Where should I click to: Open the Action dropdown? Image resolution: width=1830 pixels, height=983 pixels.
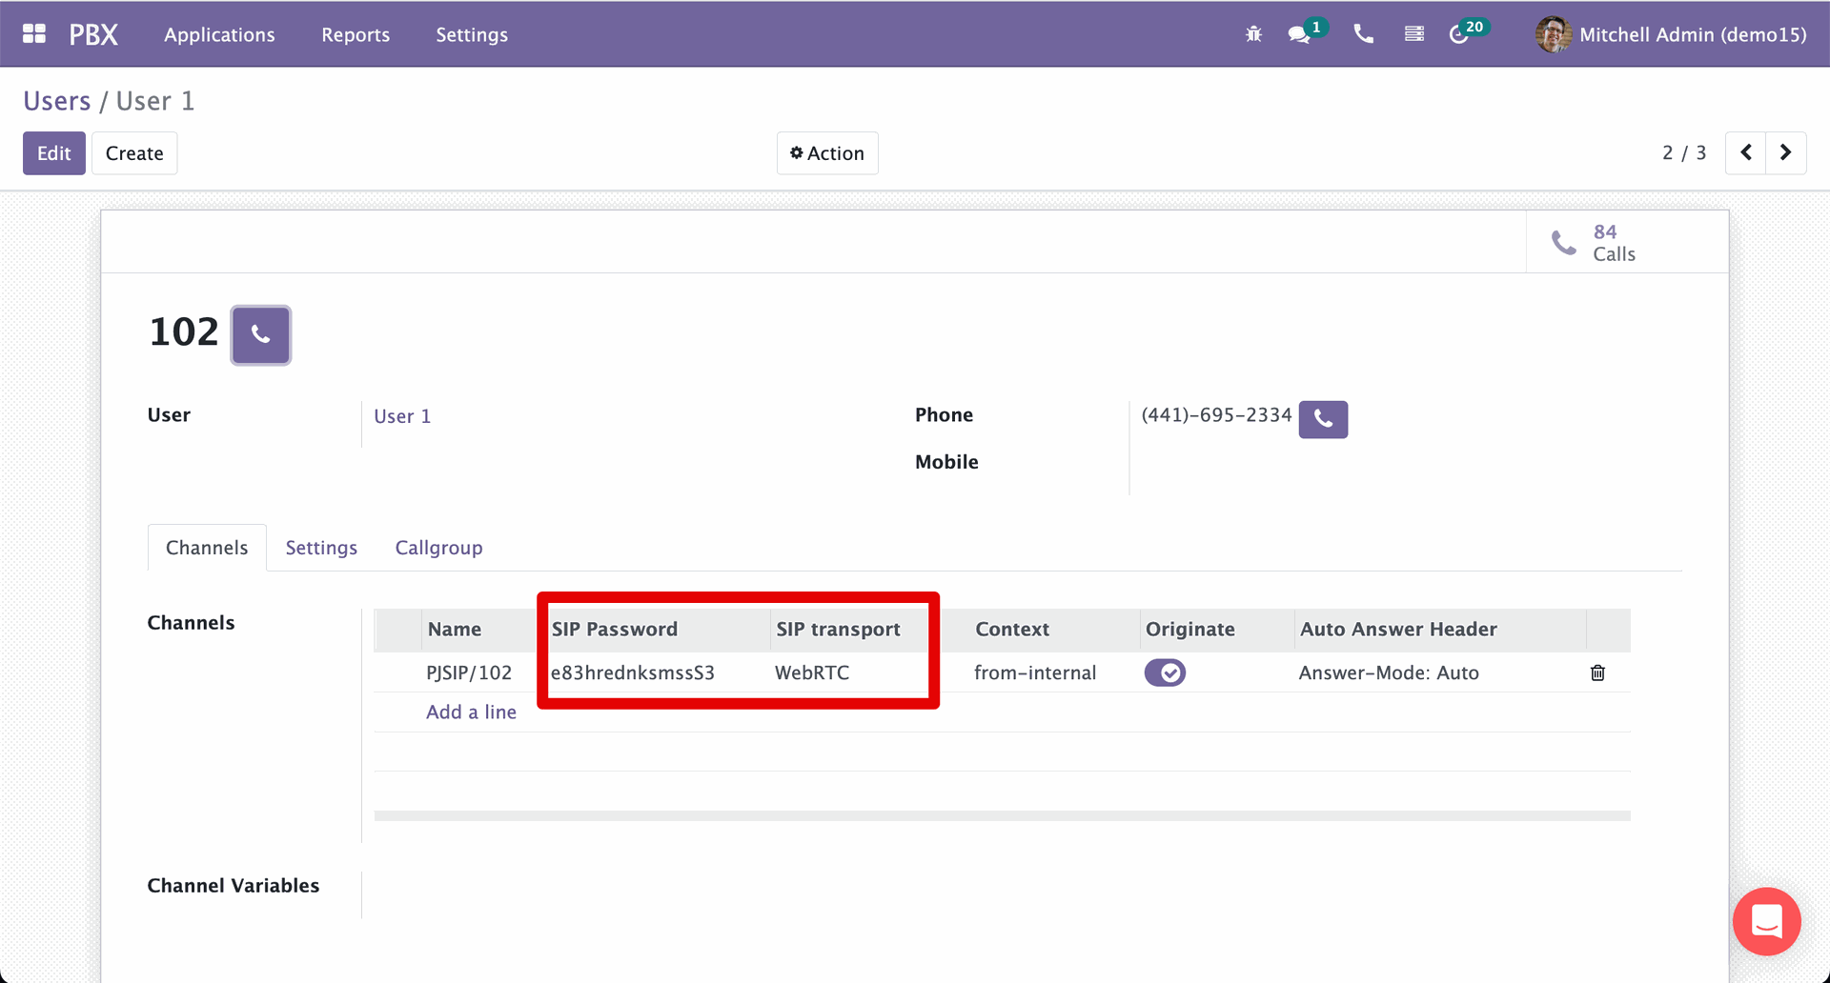[826, 153]
